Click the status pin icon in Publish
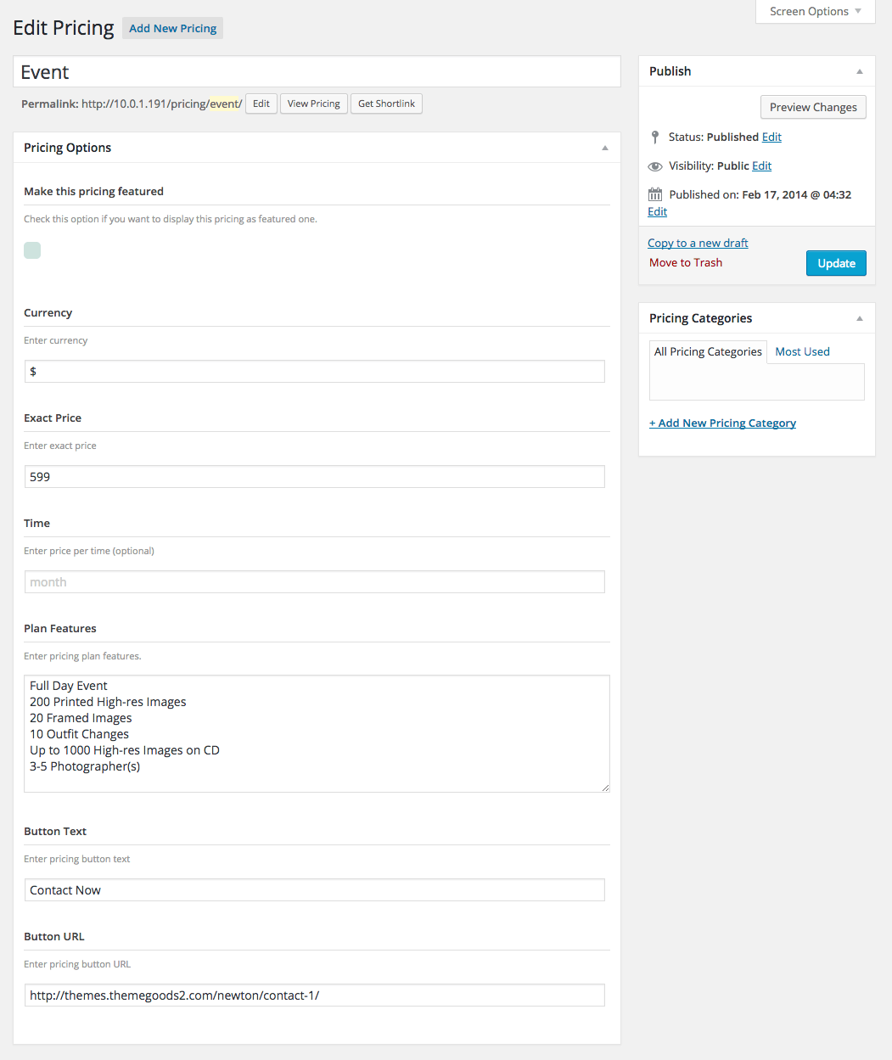The image size is (892, 1060). [654, 137]
